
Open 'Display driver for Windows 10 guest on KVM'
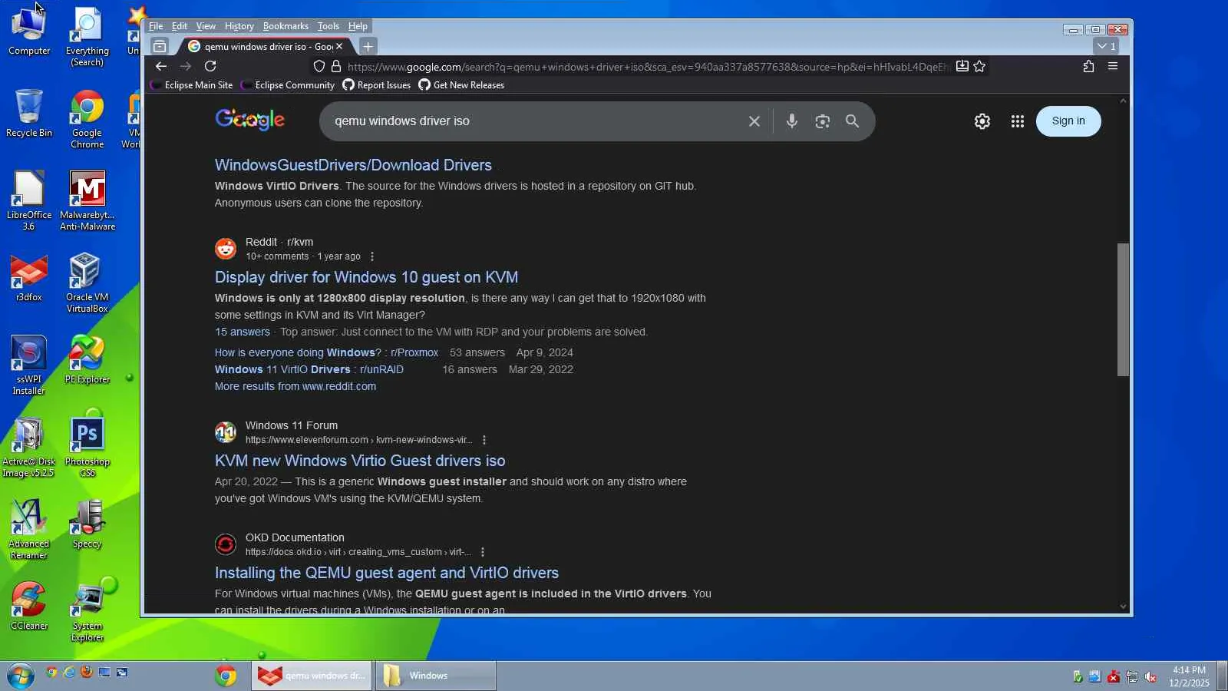point(366,277)
